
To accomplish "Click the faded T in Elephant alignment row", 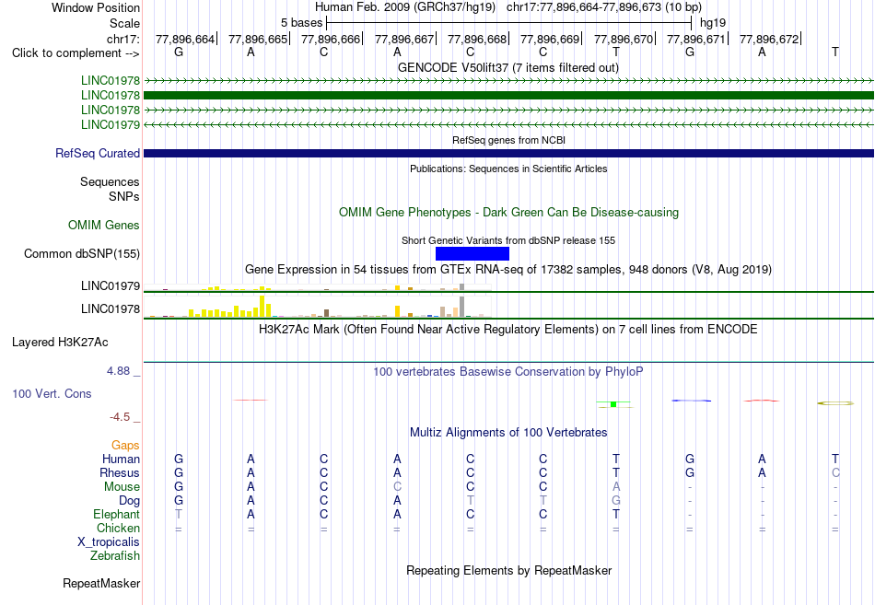I will [179, 514].
